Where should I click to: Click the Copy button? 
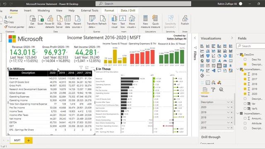coord(9,22)
